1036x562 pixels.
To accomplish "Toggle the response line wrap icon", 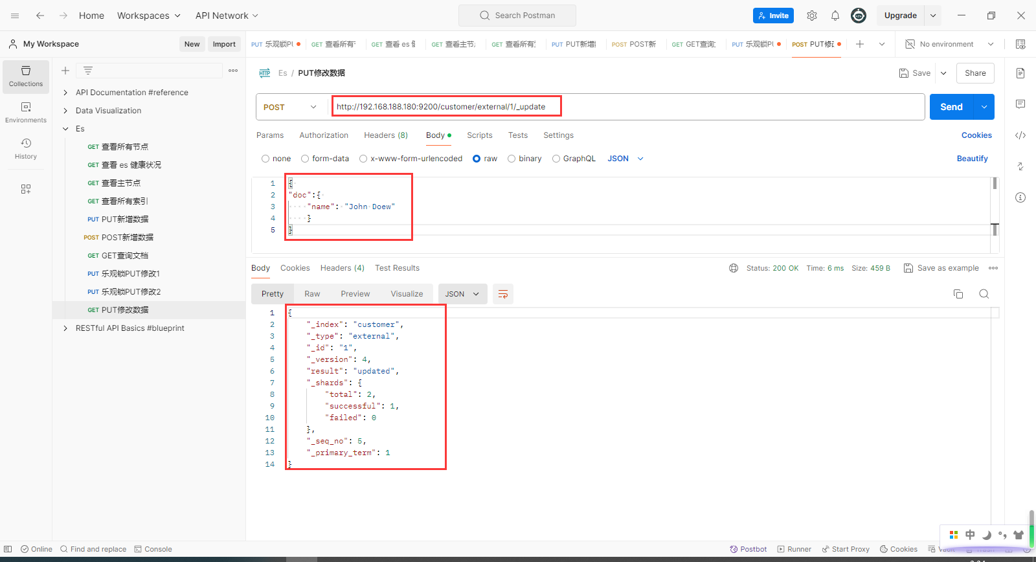I will tap(503, 294).
